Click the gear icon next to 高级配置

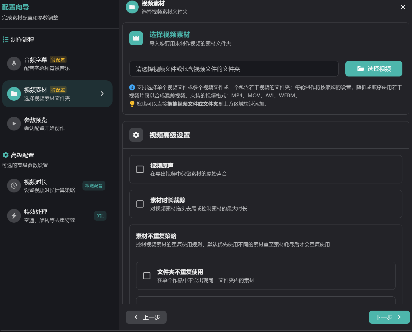(x=5, y=155)
